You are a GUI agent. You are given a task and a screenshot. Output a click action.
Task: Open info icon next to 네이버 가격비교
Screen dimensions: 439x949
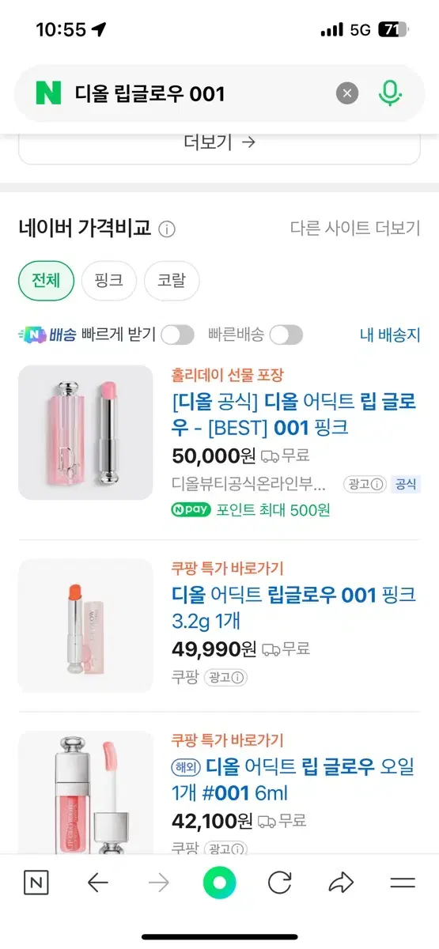(x=167, y=229)
